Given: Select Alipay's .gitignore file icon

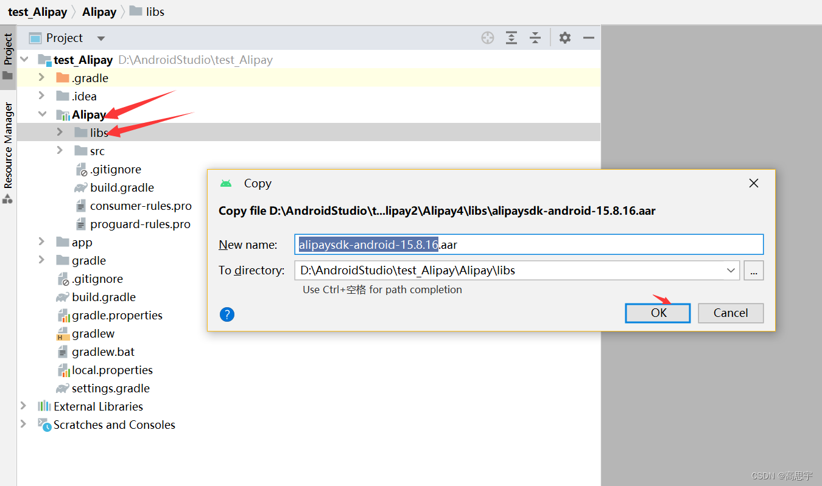Looking at the screenshot, I should coord(81,170).
